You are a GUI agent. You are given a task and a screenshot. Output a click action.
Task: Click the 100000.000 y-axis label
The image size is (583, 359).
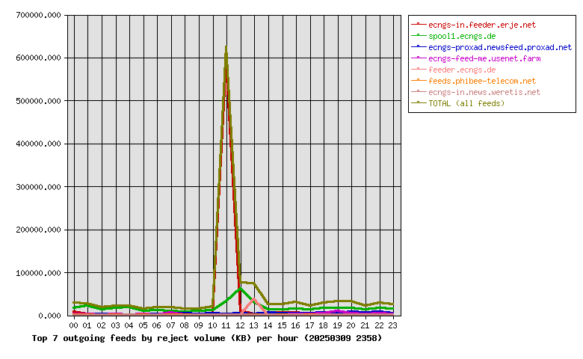pos(38,273)
